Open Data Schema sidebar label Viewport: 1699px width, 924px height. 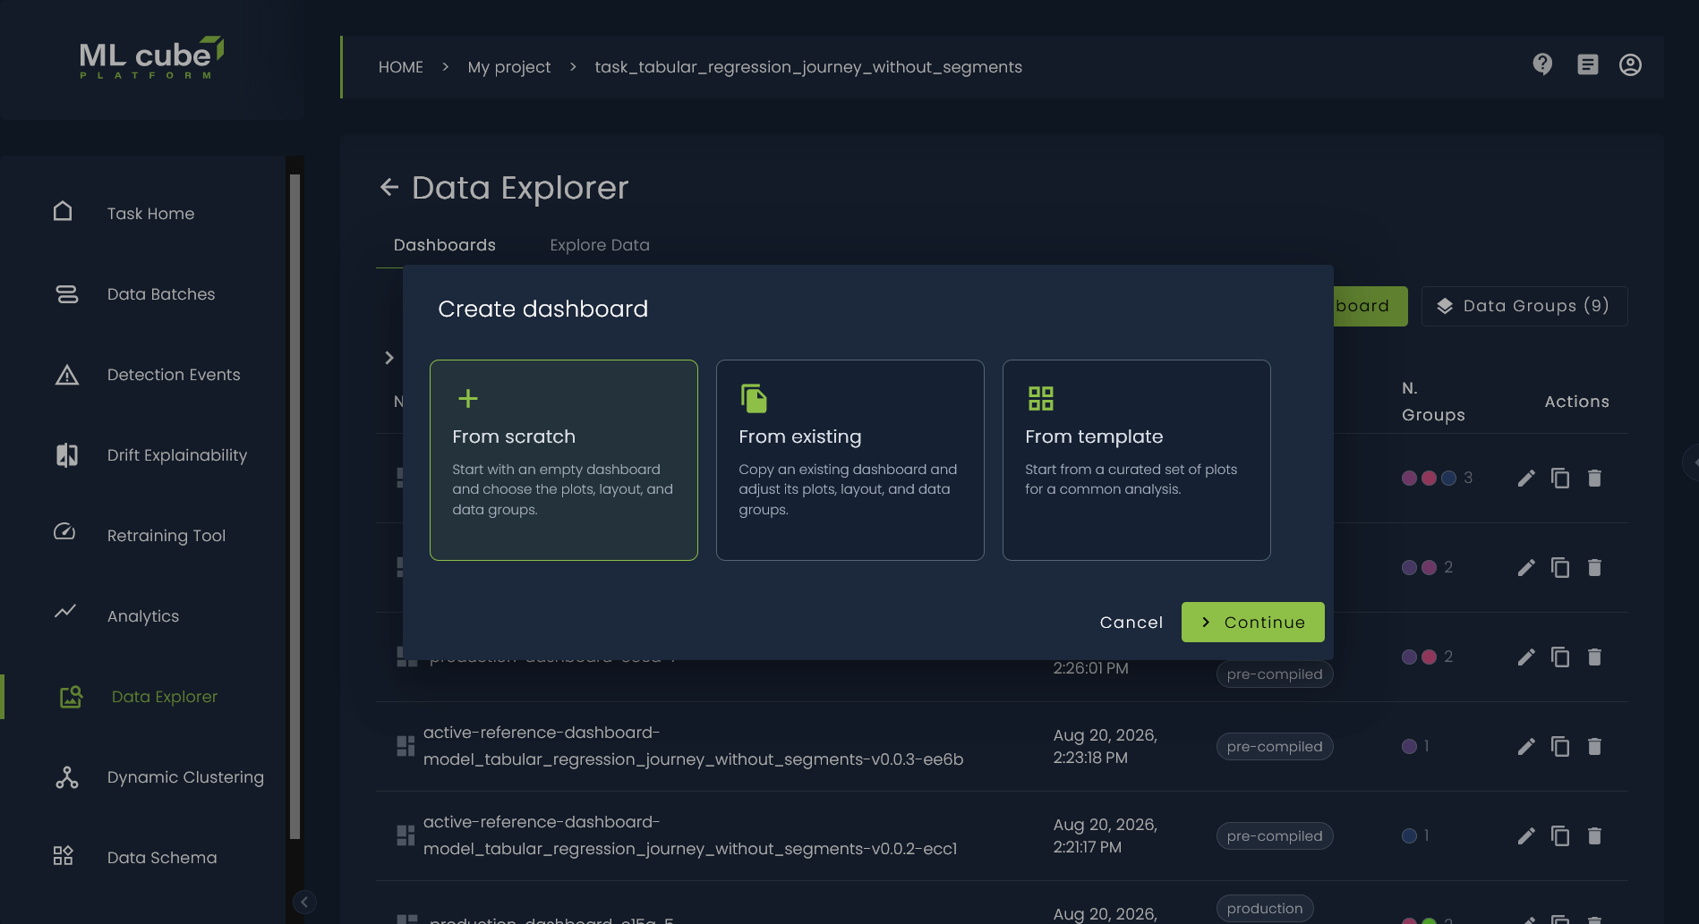pos(162,858)
